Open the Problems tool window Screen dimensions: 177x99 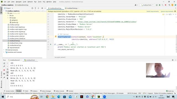coord(34,91)
